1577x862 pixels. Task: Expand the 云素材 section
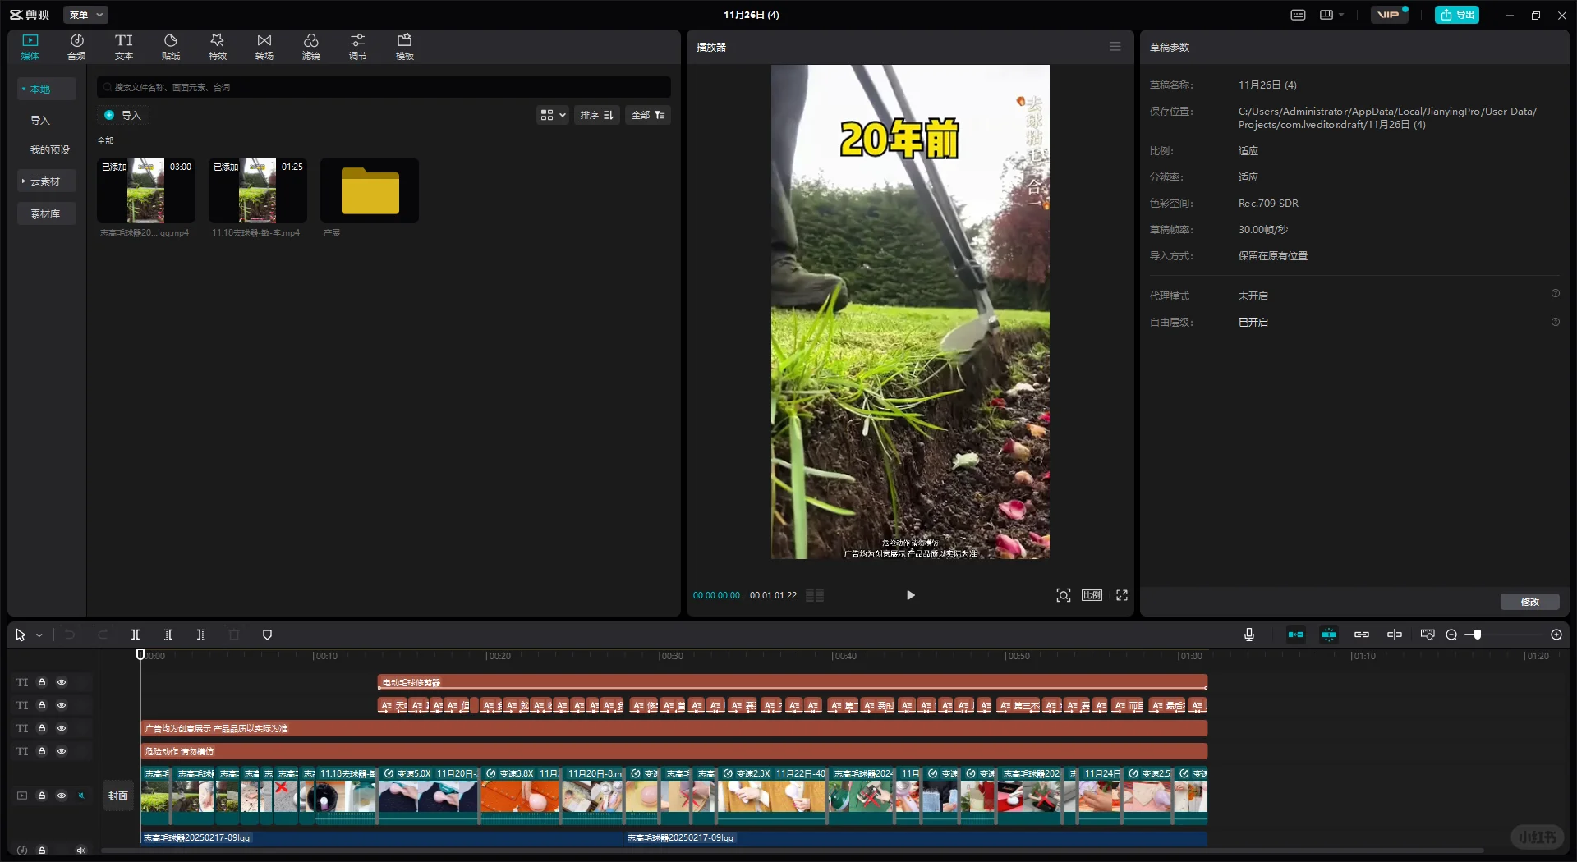(47, 181)
